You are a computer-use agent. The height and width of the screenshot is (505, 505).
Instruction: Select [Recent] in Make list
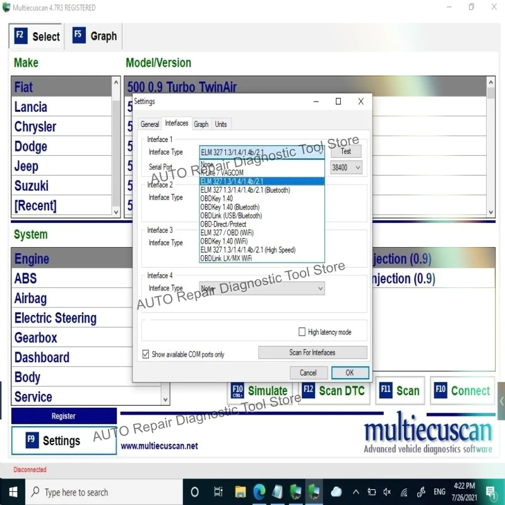pyautogui.click(x=61, y=206)
